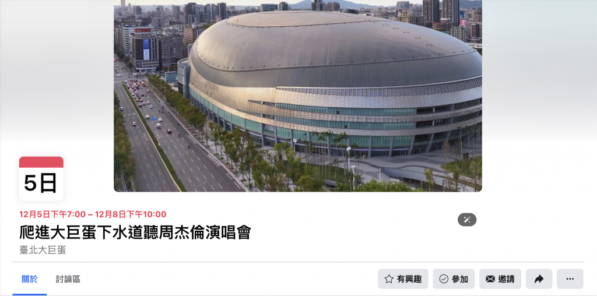Click the magic wand icon on cover photo
The height and width of the screenshot is (296, 597).
pos(467,220)
